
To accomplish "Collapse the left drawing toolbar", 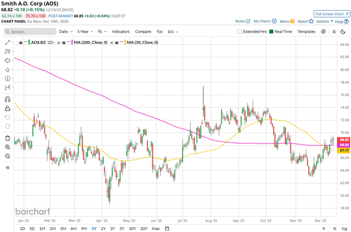I will pos(7,168).
